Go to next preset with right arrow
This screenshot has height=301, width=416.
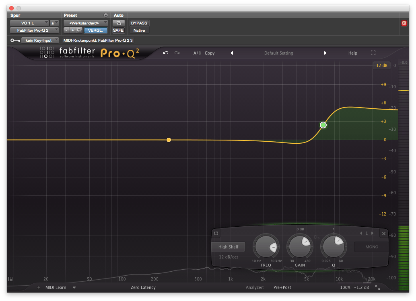[x=325, y=53]
